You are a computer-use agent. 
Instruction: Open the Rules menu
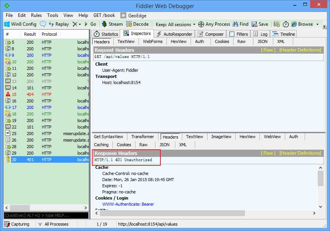[36, 15]
